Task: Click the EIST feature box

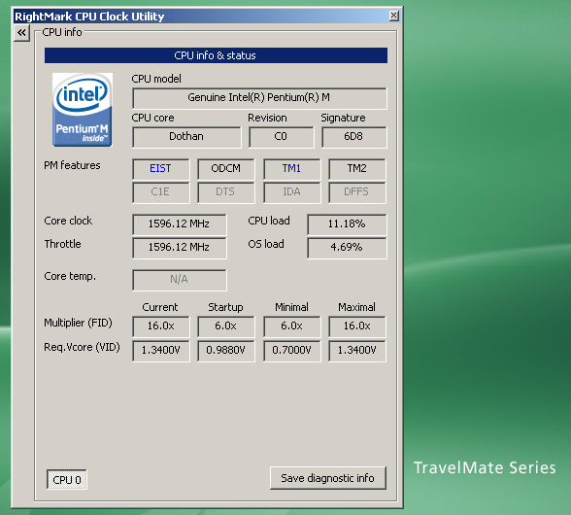Action: pyautogui.click(x=160, y=169)
